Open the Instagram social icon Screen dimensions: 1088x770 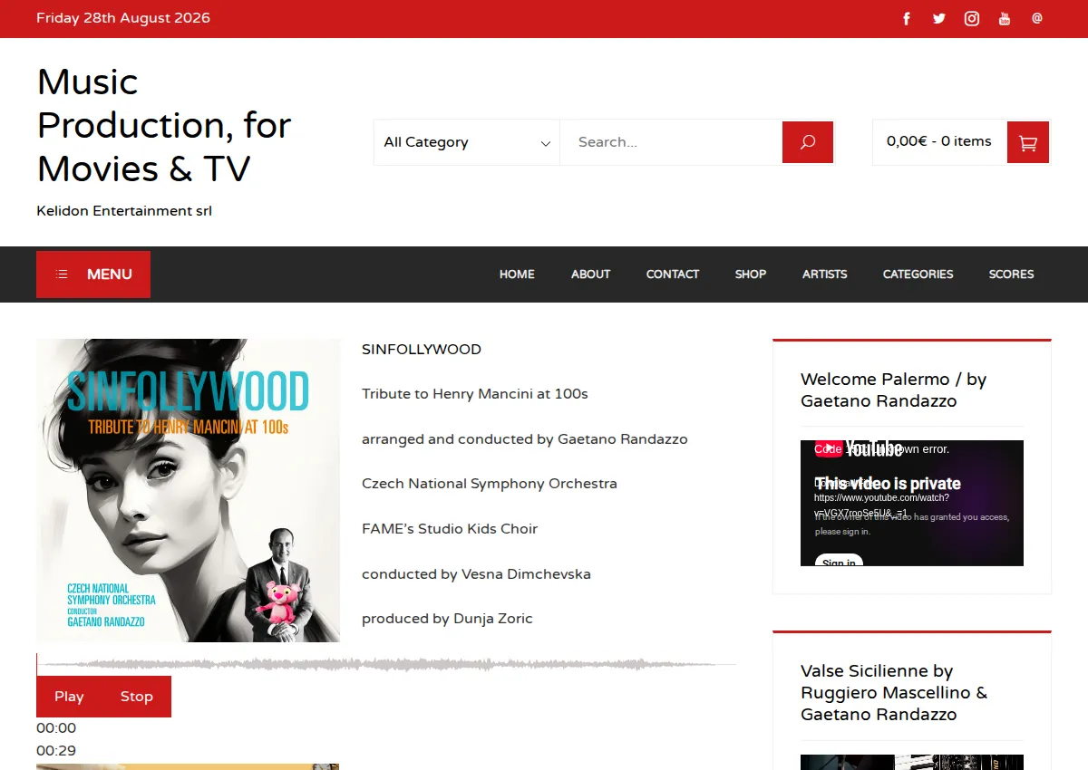972,19
